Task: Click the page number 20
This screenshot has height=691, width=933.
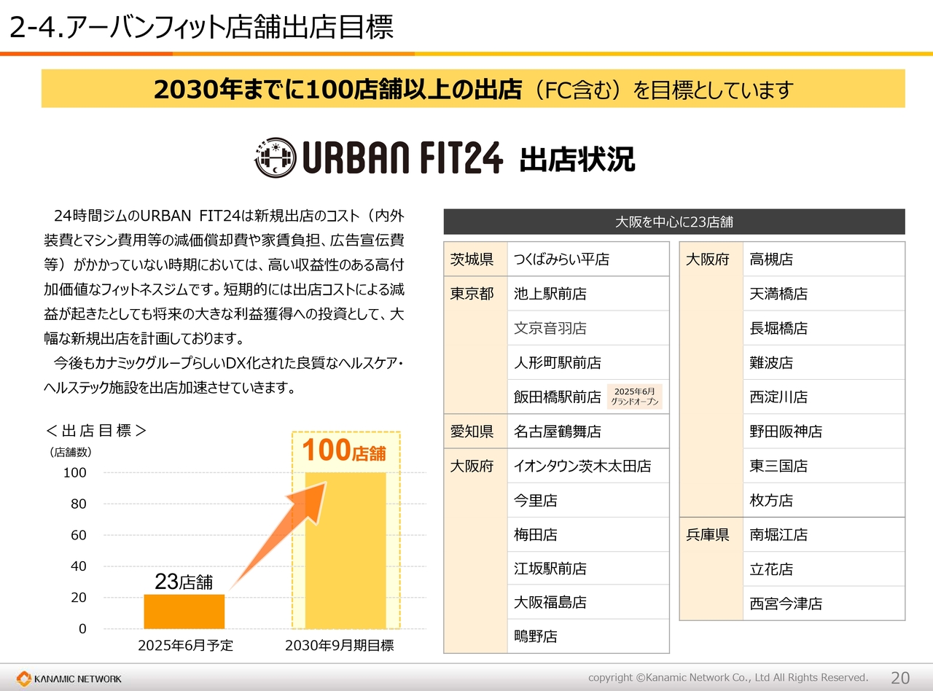Action: click(x=901, y=678)
